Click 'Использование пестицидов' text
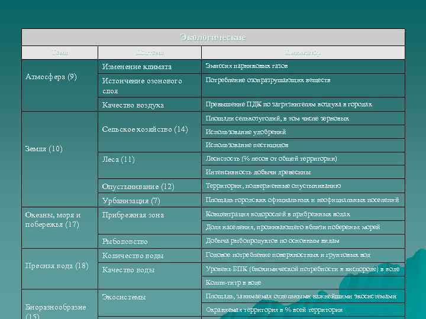 [247, 145]
